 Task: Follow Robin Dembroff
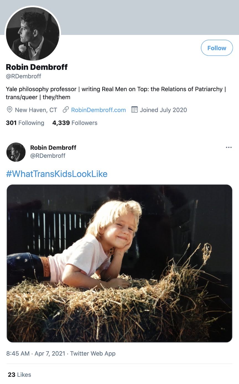click(217, 48)
